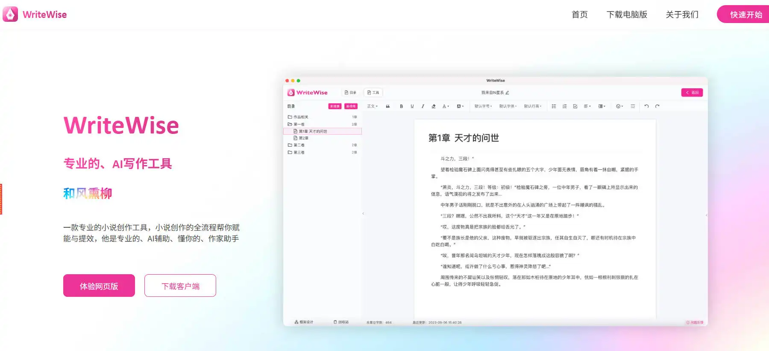This screenshot has width=769, height=351.
Task: Open the 默认行高 line height dropdown
Action: (x=533, y=106)
